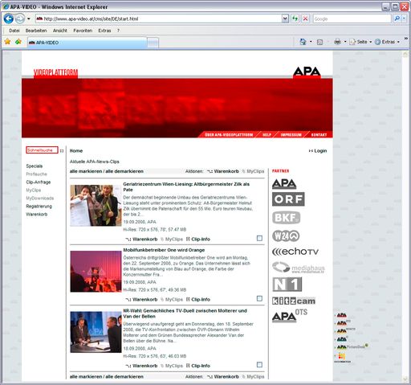This screenshot has height=385, width=411.
Task: Open Favorites Center star icon
Action: click(x=7, y=42)
